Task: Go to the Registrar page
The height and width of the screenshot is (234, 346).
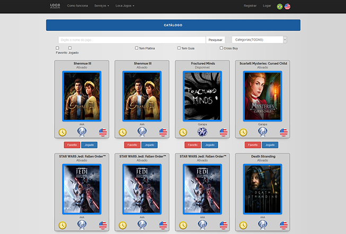Action: [250, 6]
